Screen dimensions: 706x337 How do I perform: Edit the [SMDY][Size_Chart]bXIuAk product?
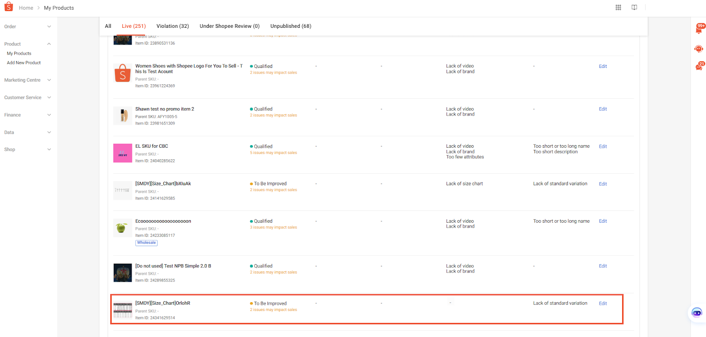click(603, 184)
